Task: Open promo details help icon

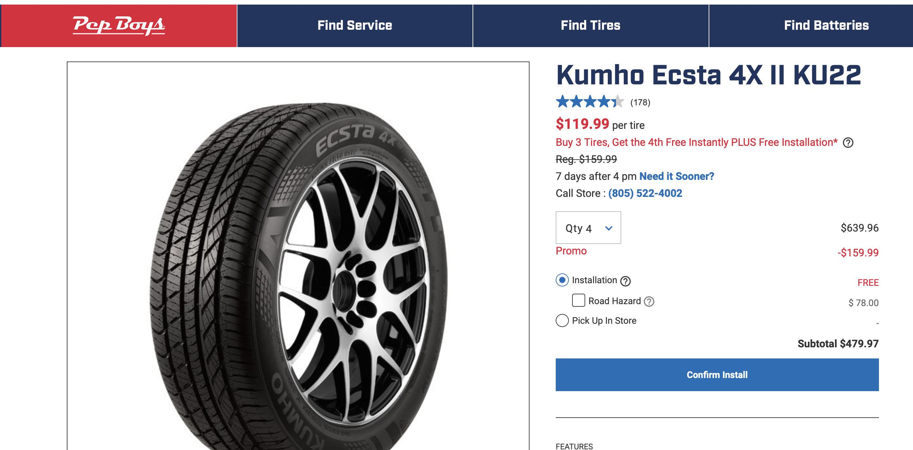Action: [x=848, y=143]
